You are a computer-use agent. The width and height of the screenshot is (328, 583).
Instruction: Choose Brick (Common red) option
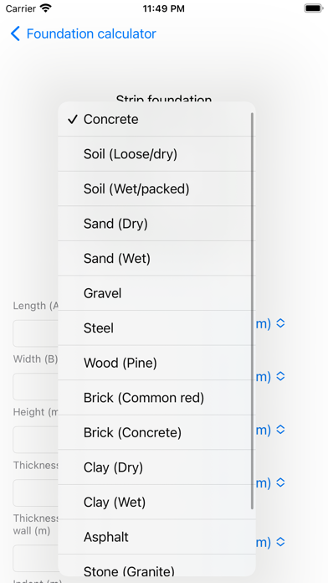(x=156, y=398)
